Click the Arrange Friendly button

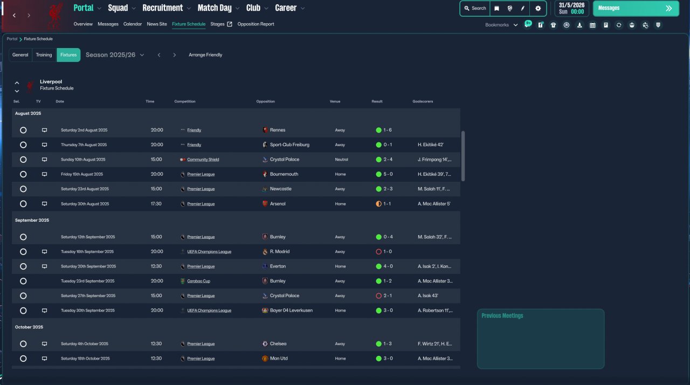coord(205,55)
